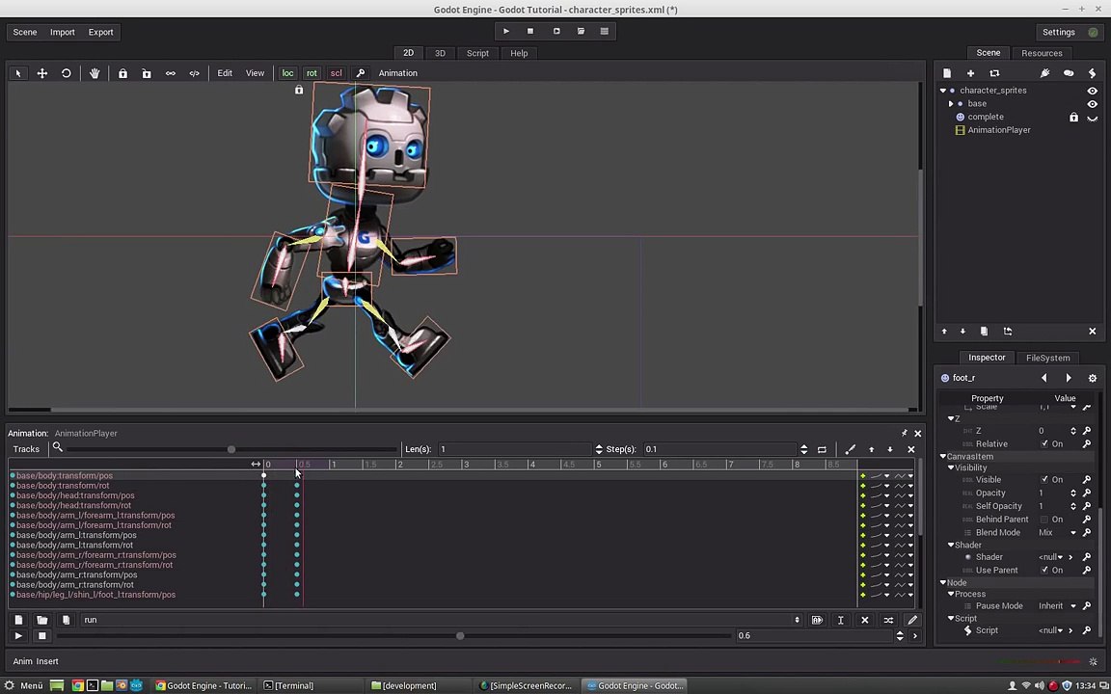The height and width of the screenshot is (694, 1111).
Task: Click the lock selected object icon
Action: [x=122, y=73]
